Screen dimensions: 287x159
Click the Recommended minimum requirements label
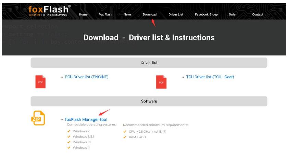click(x=155, y=125)
